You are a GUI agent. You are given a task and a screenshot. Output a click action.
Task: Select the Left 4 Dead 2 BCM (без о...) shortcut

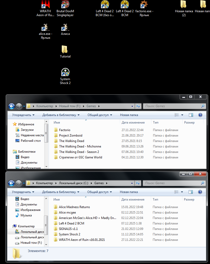(105, 8)
